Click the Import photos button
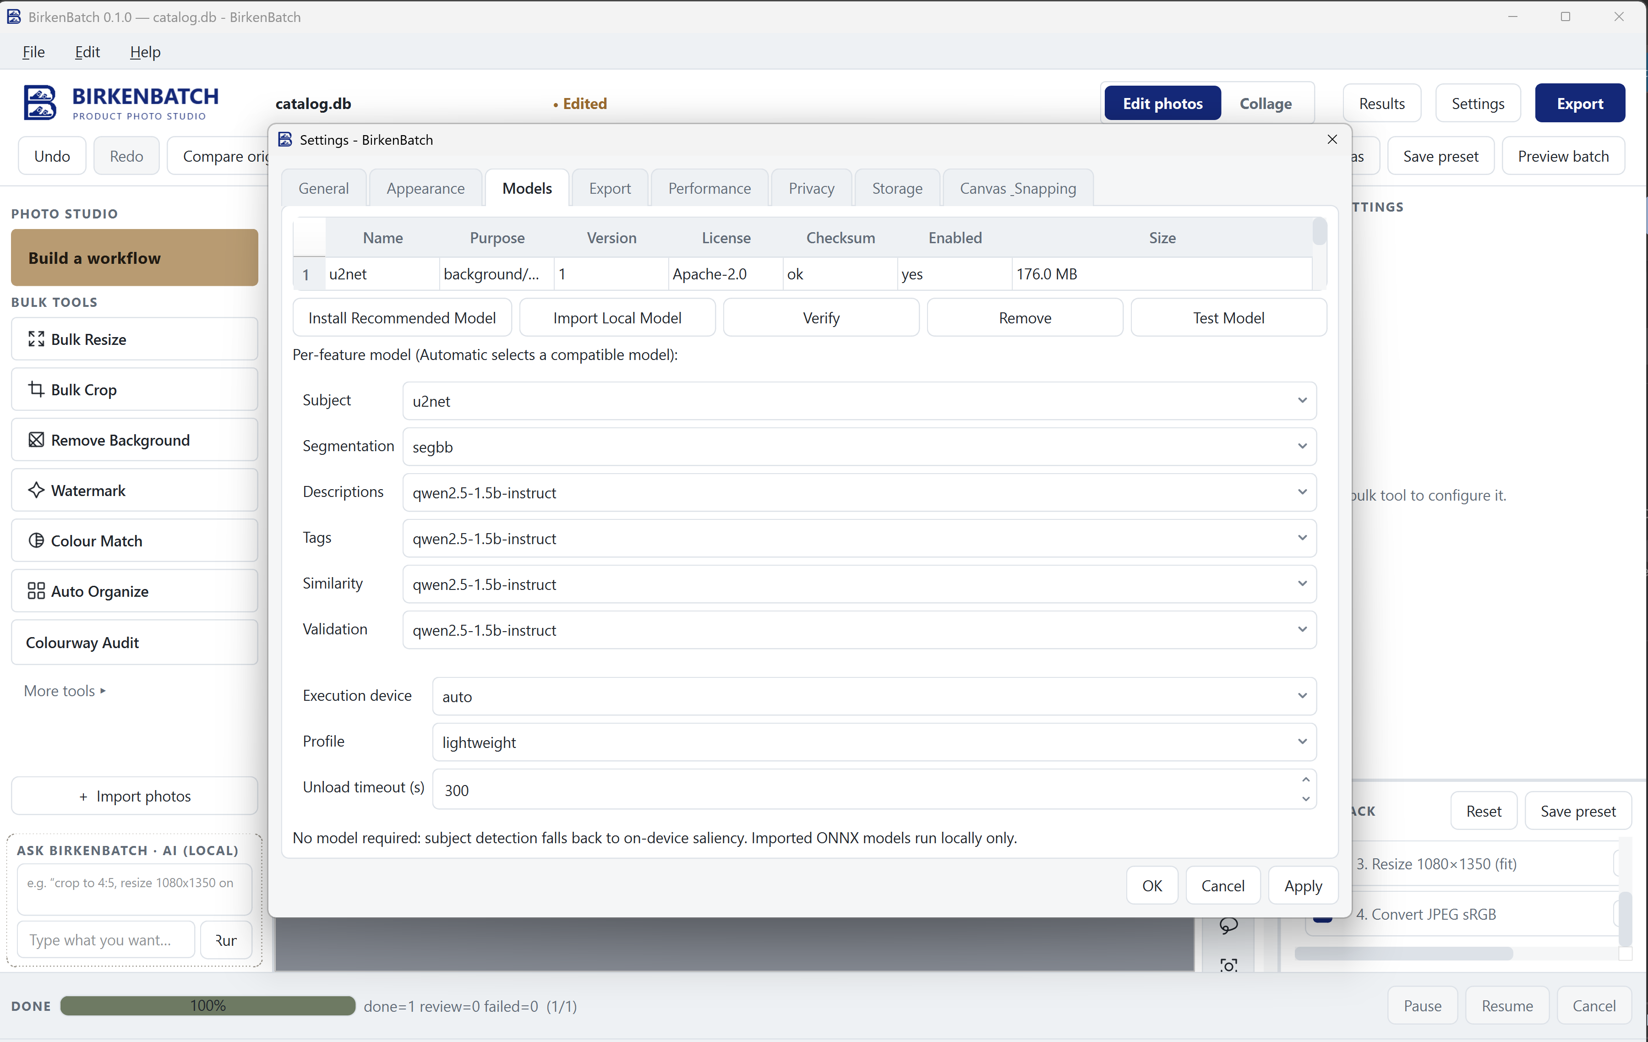 point(134,797)
